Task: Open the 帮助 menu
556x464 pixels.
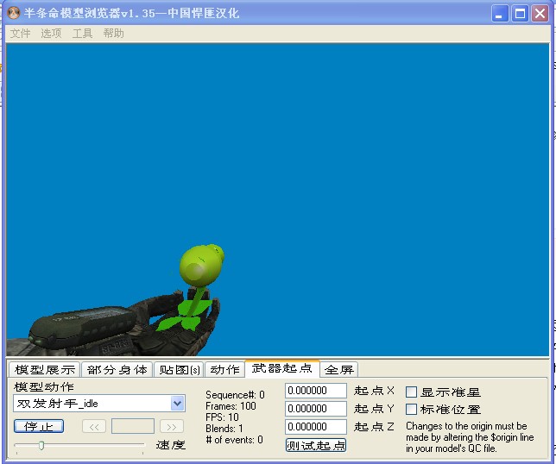Action: click(113, 34)
